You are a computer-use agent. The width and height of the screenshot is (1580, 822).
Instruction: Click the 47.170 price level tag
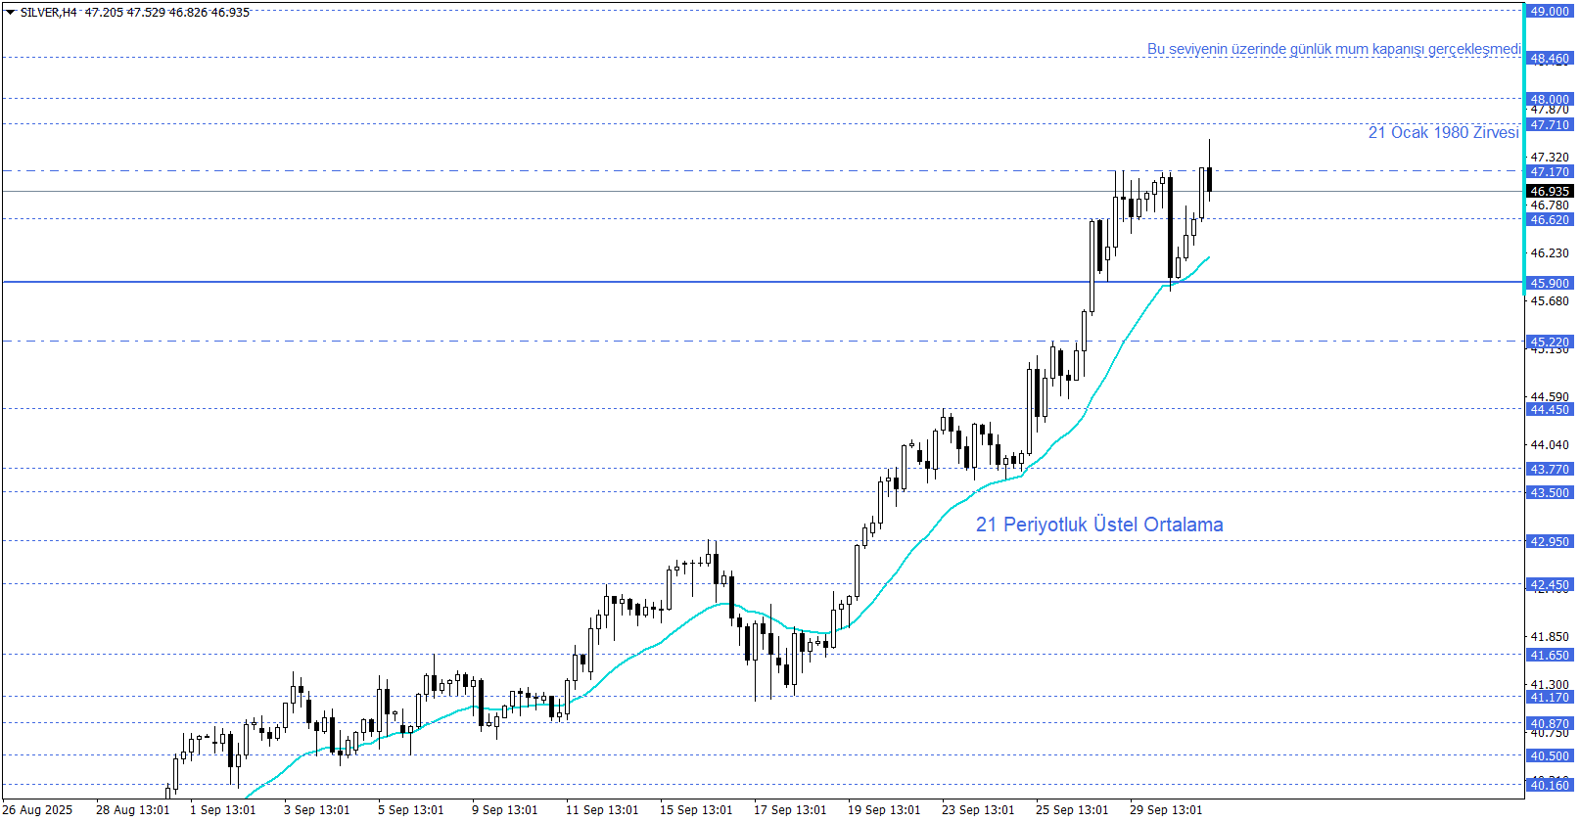[x=1549, y=172]
